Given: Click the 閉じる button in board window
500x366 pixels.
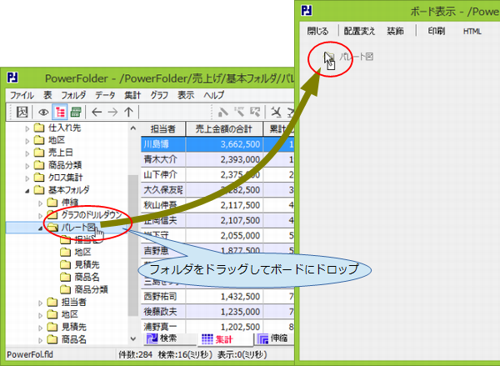Looking at the screenshot, I should click(317, 31).
